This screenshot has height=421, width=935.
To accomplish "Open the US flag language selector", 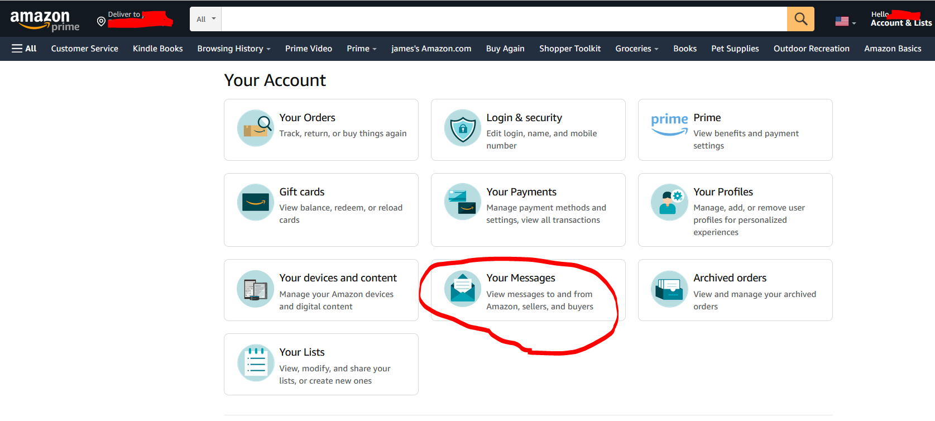I will click(845, 22).
